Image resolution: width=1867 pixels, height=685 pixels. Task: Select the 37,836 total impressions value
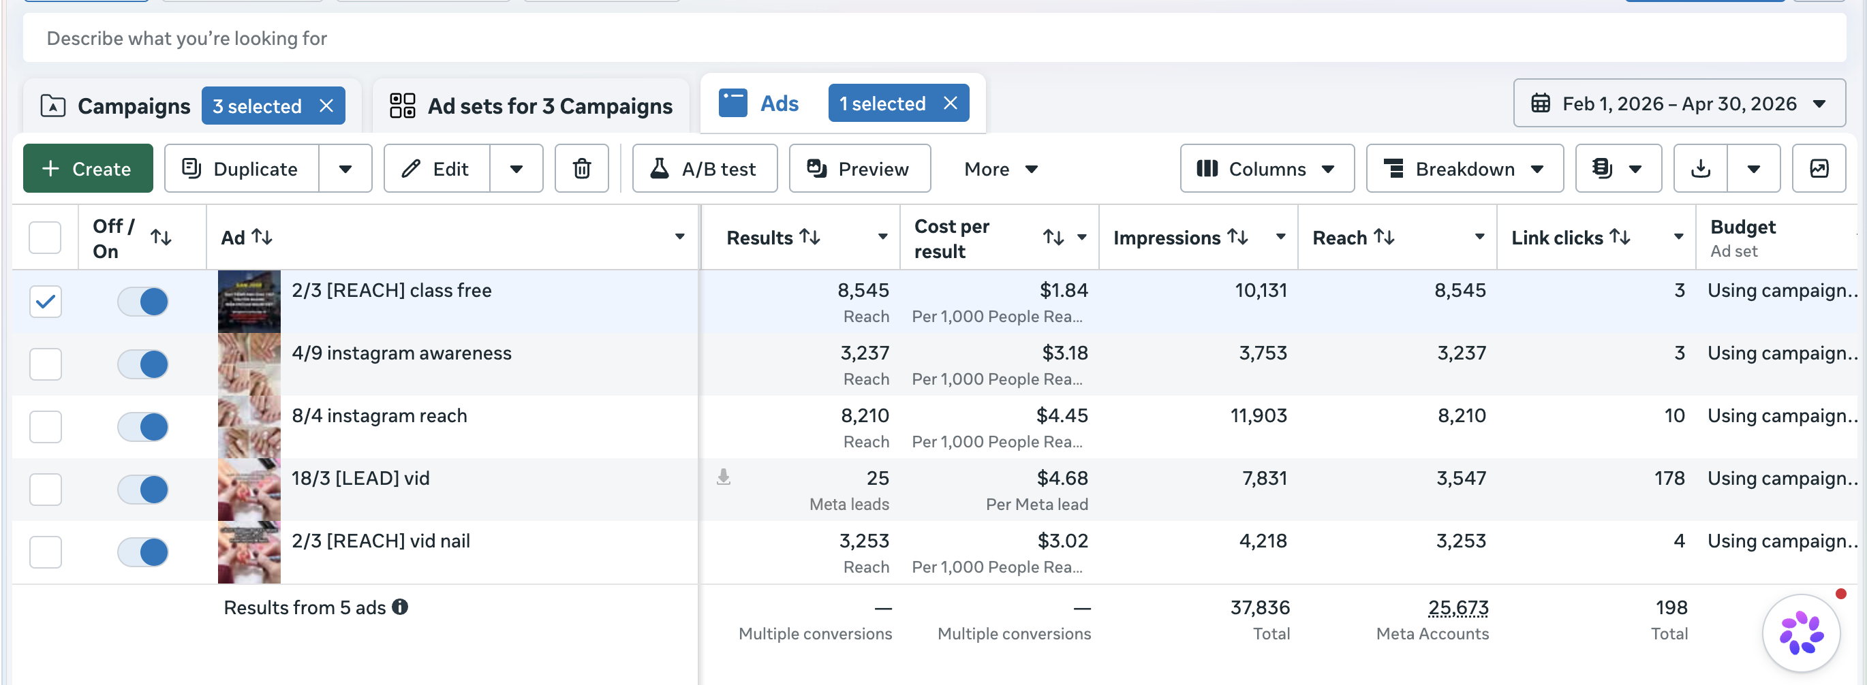click(x=1260, y=607)
